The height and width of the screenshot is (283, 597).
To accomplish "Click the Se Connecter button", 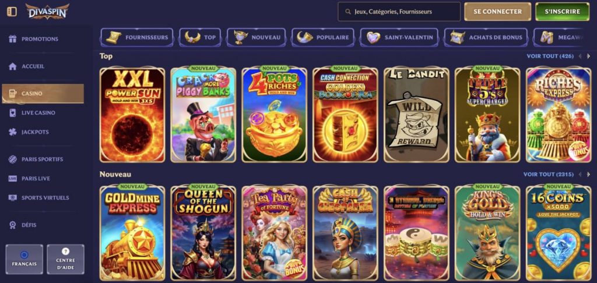I will 498,12.
